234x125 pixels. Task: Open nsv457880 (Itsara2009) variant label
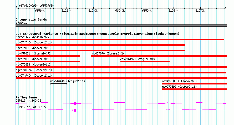point(179,81)
